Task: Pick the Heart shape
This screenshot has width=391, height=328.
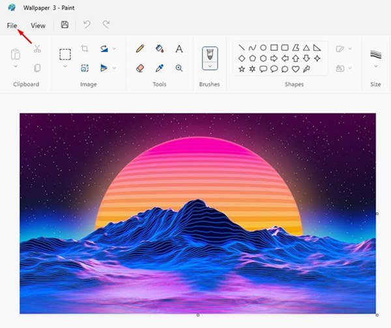Action: click(296, 69)
